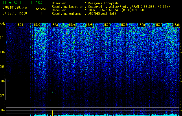182x116 pixels.
Task: Click the Receiver label
Action: point(59,10)
